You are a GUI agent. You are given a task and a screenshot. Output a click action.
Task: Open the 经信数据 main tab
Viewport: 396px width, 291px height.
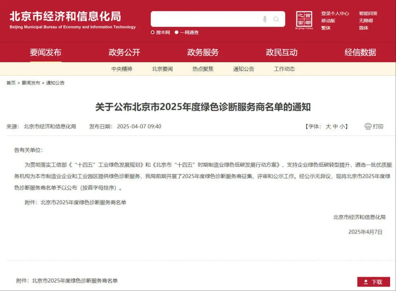[360, 52]
